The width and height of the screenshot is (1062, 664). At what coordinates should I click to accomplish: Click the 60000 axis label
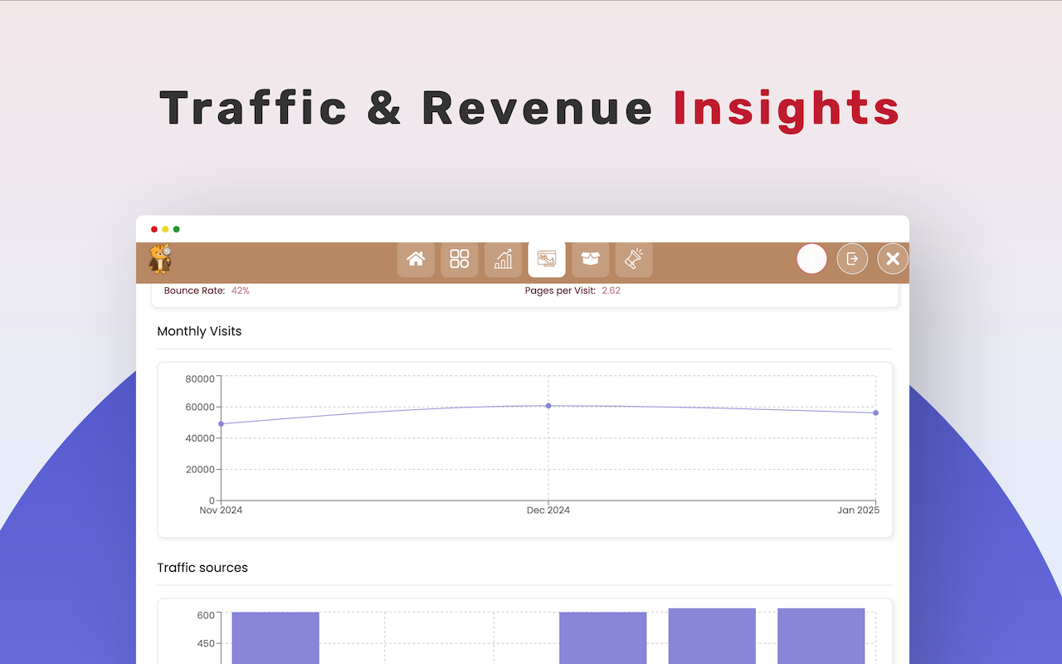(200, 408)
